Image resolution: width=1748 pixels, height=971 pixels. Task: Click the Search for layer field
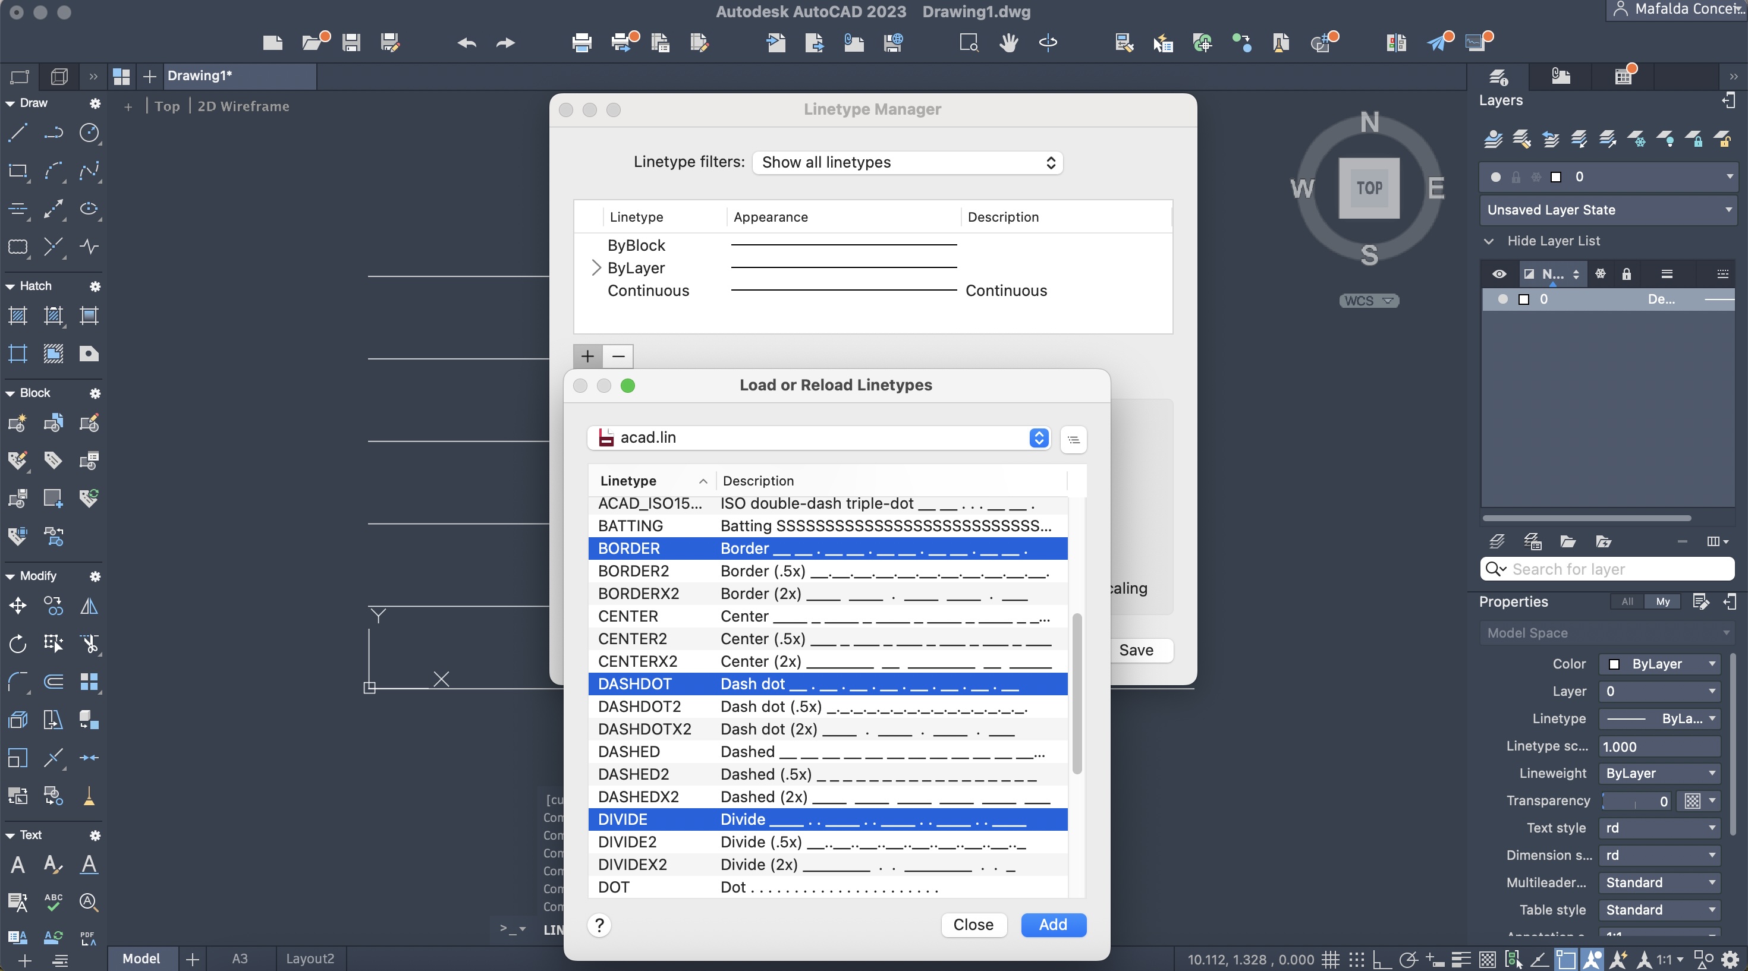(x=1615, y=569)
